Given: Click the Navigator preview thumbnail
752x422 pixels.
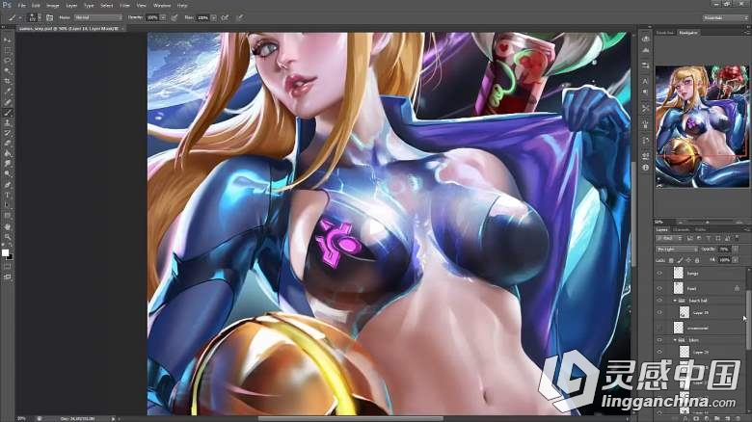Looking at the screenshot, I should [702, 126].
